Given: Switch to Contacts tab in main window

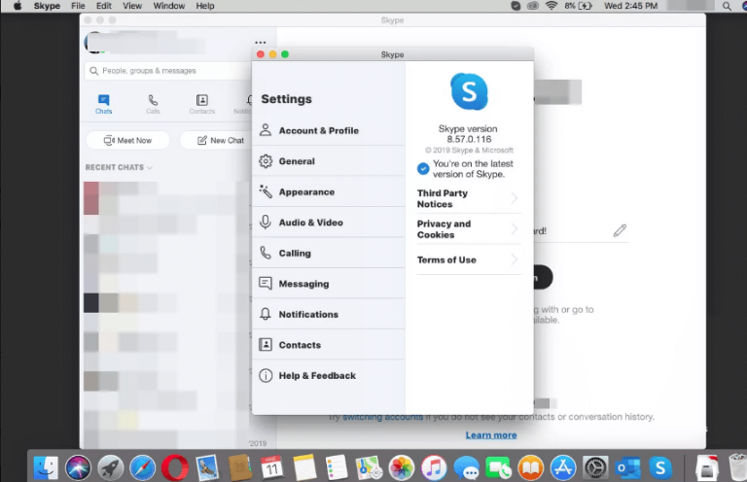Looking at the screenshot, I should click(202, 104).
